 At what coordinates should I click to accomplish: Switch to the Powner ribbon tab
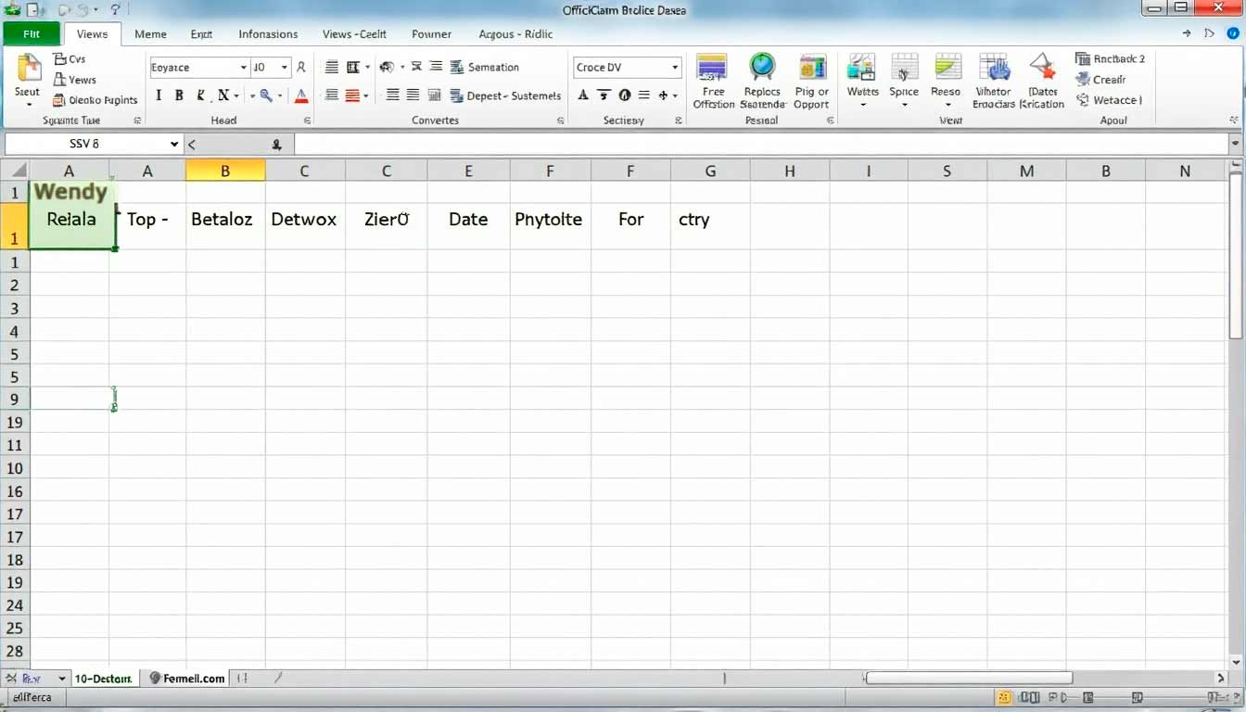[431, 34]
